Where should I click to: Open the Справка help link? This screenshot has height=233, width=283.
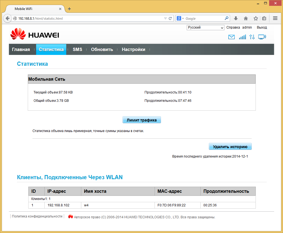click(x=233, y=27)
